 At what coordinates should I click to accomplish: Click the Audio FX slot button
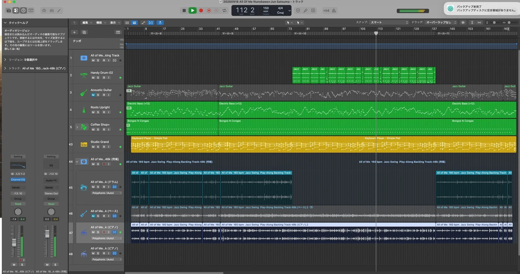click(x=51, y=180)
